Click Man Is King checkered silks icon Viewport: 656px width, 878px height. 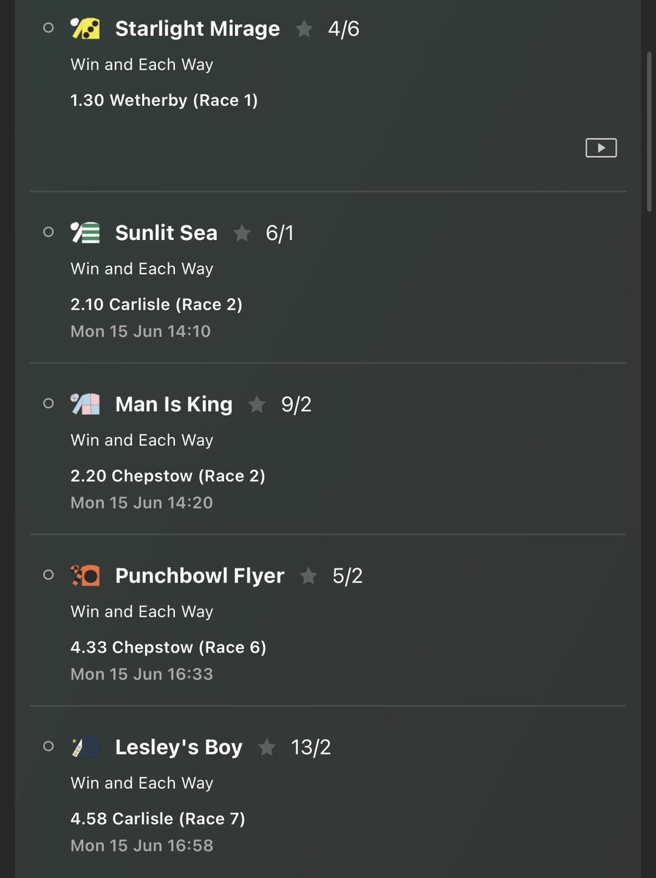point(85,404)
